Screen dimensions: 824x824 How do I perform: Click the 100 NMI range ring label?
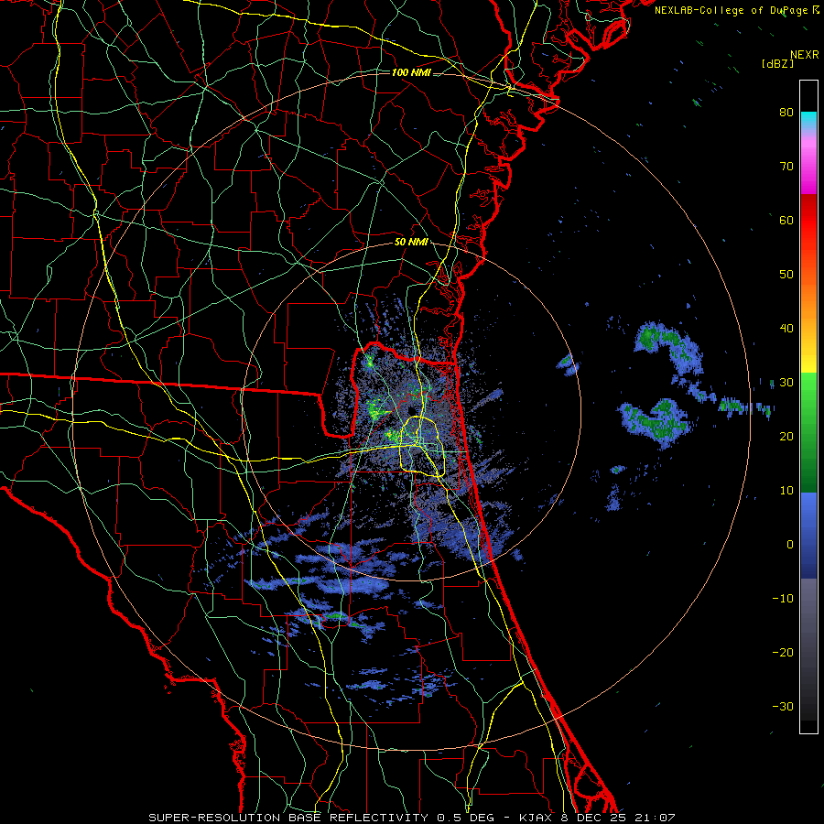point(411,72)
